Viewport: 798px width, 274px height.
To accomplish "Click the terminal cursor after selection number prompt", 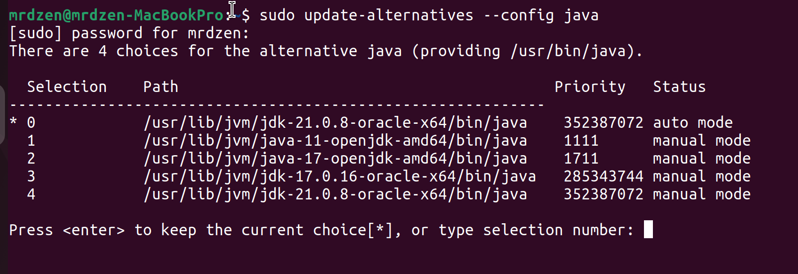I will (648, 230).
